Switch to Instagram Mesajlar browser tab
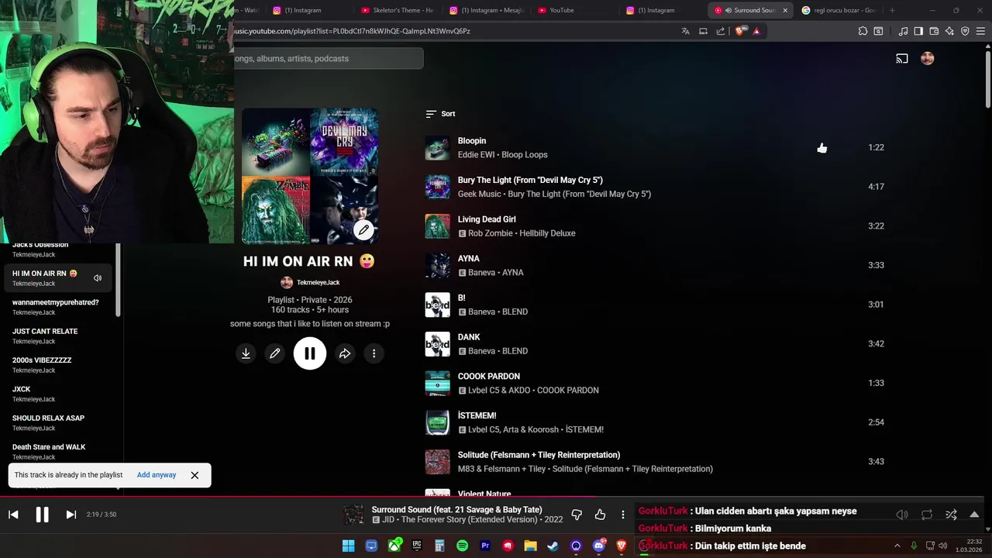The image size is (992, 558). tap(485, 10)
